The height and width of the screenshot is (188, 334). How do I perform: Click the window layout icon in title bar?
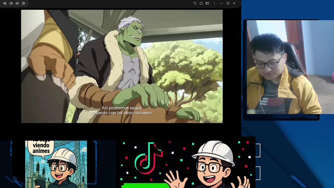[x=207, y=3]
